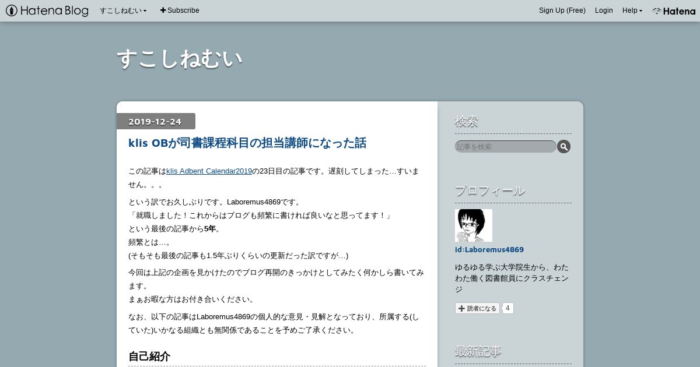Image resolution: width=700 pixels, height=367 pixels.
Task: Click the 読者になる button
Action: [477, 308]
